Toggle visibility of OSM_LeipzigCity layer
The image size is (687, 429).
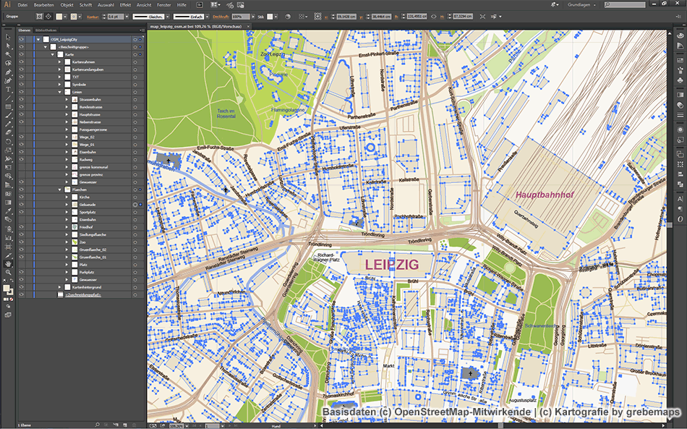20,39
